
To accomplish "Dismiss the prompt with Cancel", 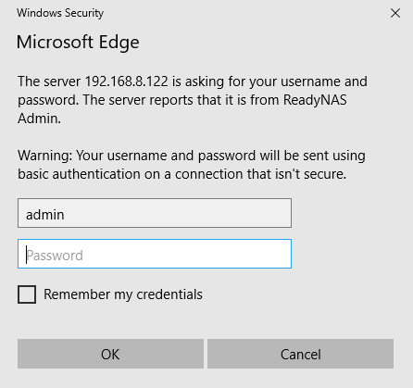I will tap(301, 354).
